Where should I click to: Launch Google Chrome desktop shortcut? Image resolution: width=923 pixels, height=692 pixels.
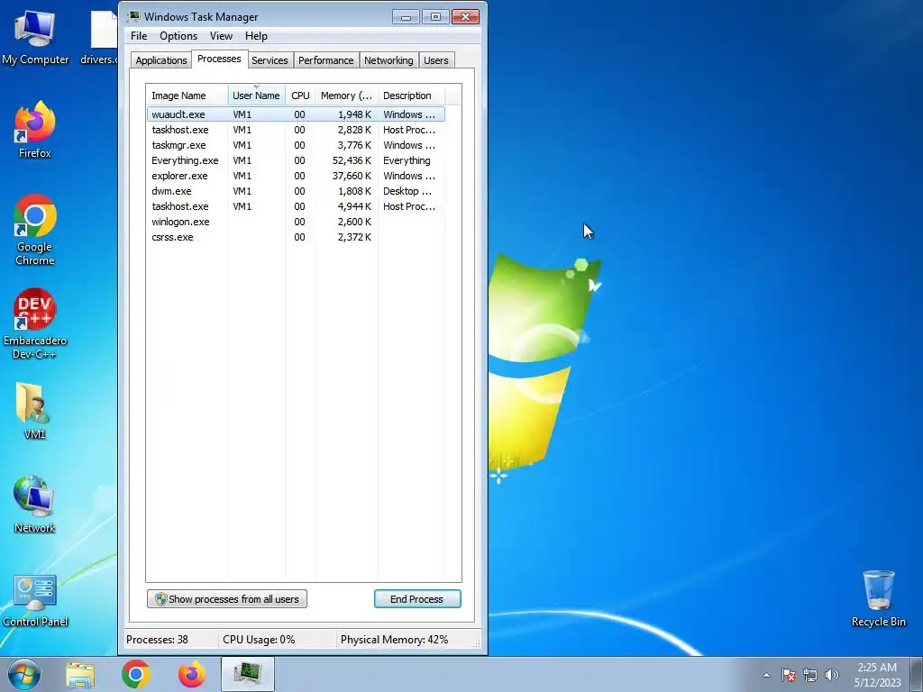35,230
